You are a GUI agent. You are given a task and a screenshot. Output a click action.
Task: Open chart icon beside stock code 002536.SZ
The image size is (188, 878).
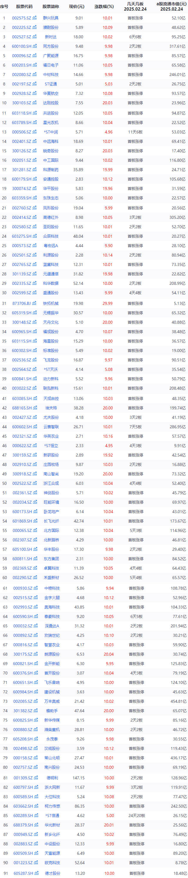tap(34, 360)
